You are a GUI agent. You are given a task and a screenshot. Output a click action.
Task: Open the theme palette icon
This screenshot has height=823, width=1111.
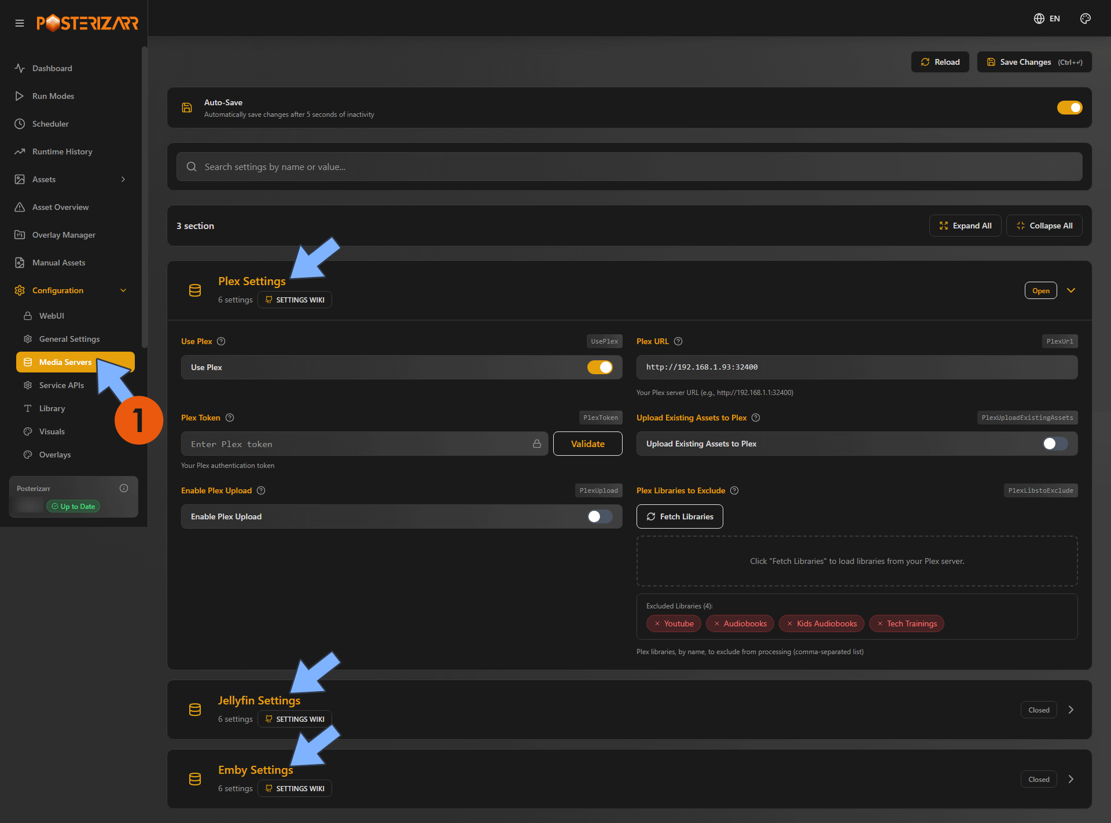[x=1085, y=19]
